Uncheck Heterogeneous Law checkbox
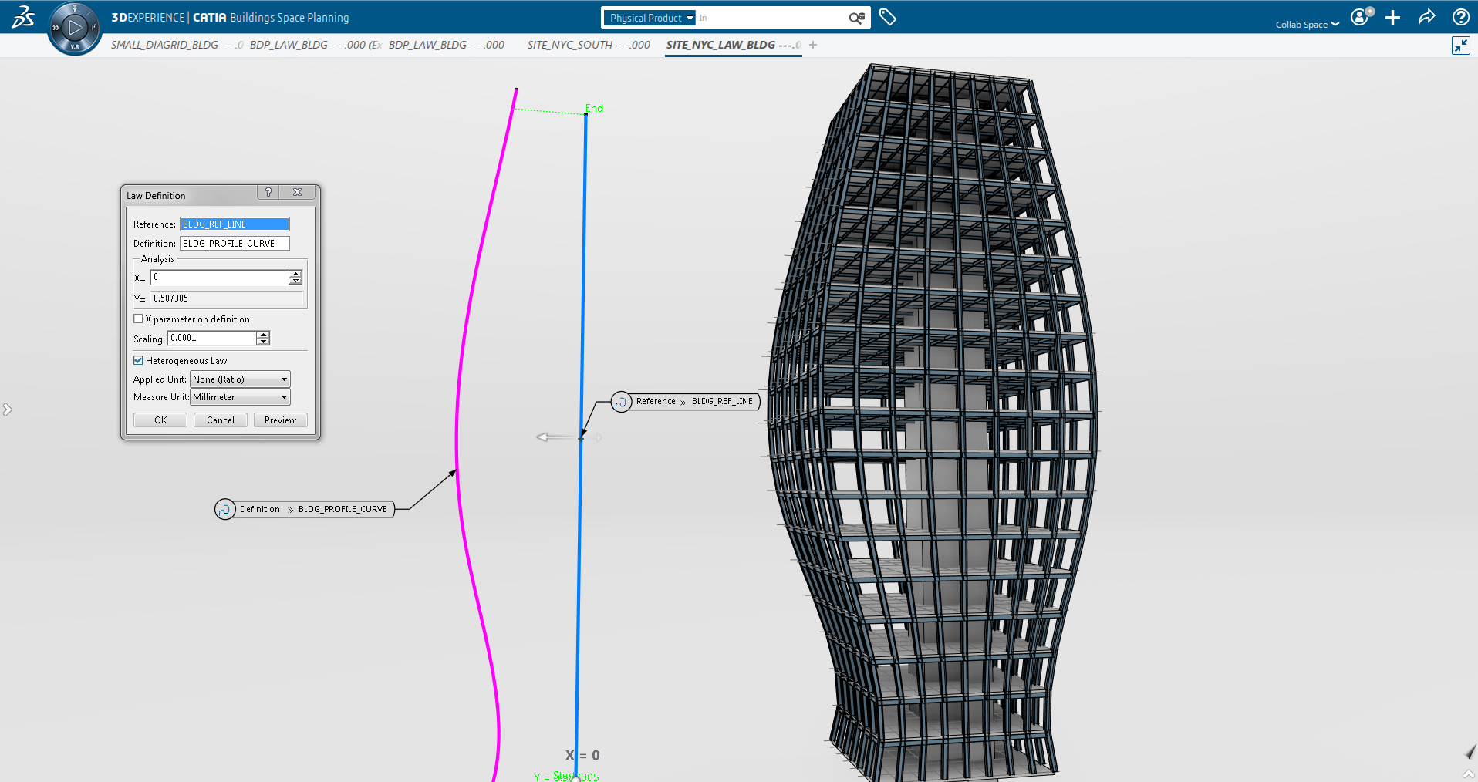This screenshot has width=1478, height=782. pos(138,360)
